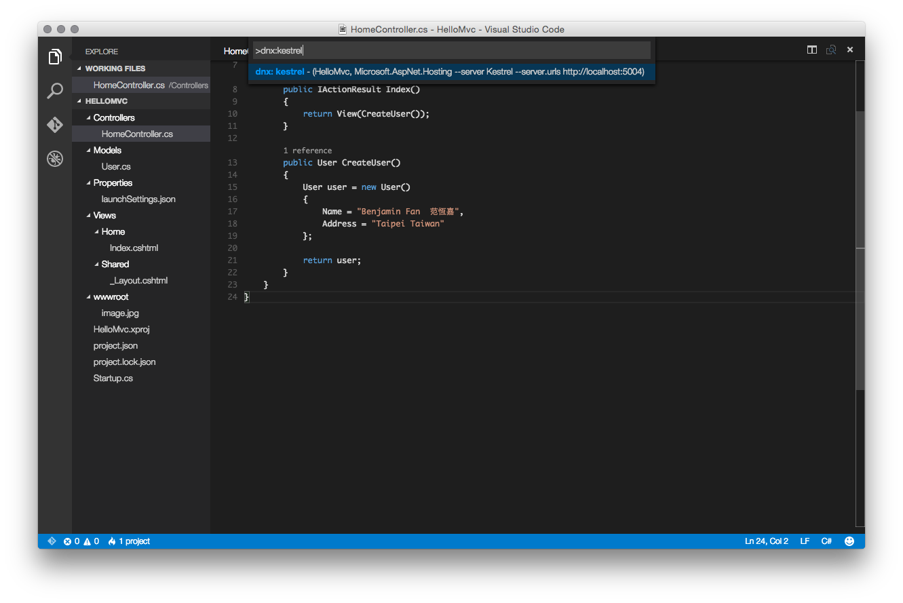Select the dnx: kestrel command result

[450, 72]
